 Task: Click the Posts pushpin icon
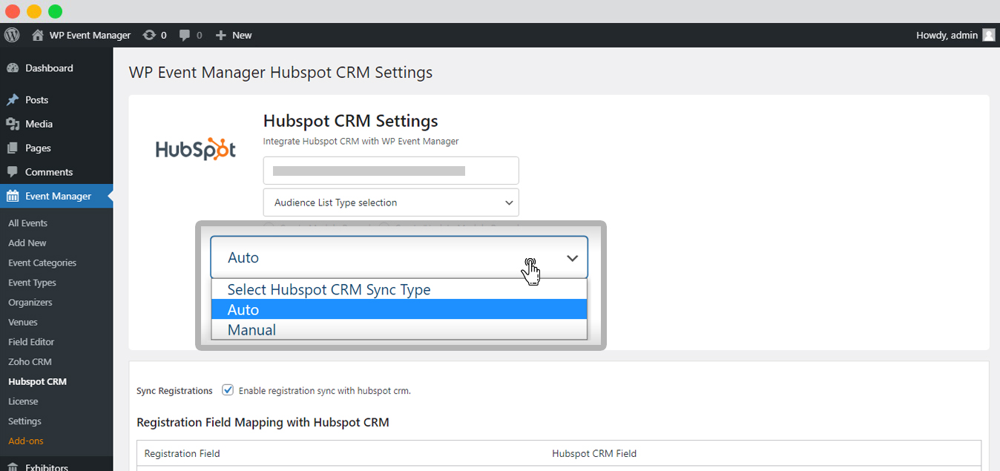13,99
